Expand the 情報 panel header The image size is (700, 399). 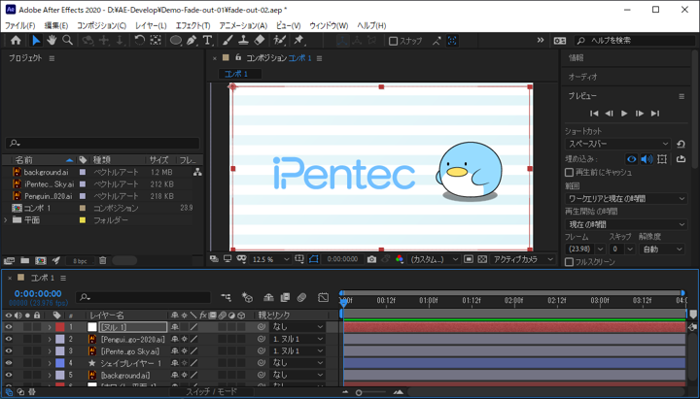point(576,58)
